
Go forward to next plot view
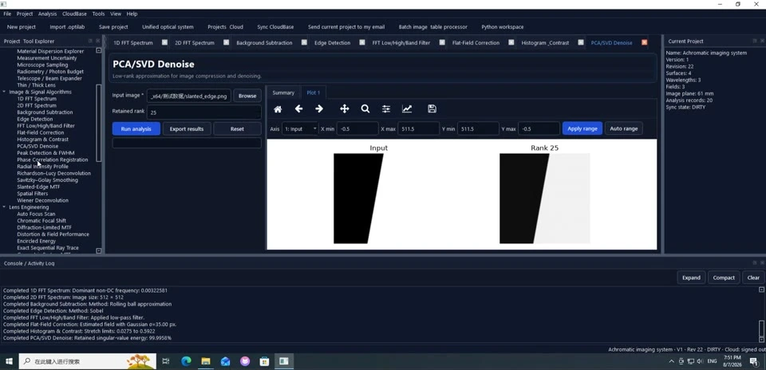tap(319, 109)
